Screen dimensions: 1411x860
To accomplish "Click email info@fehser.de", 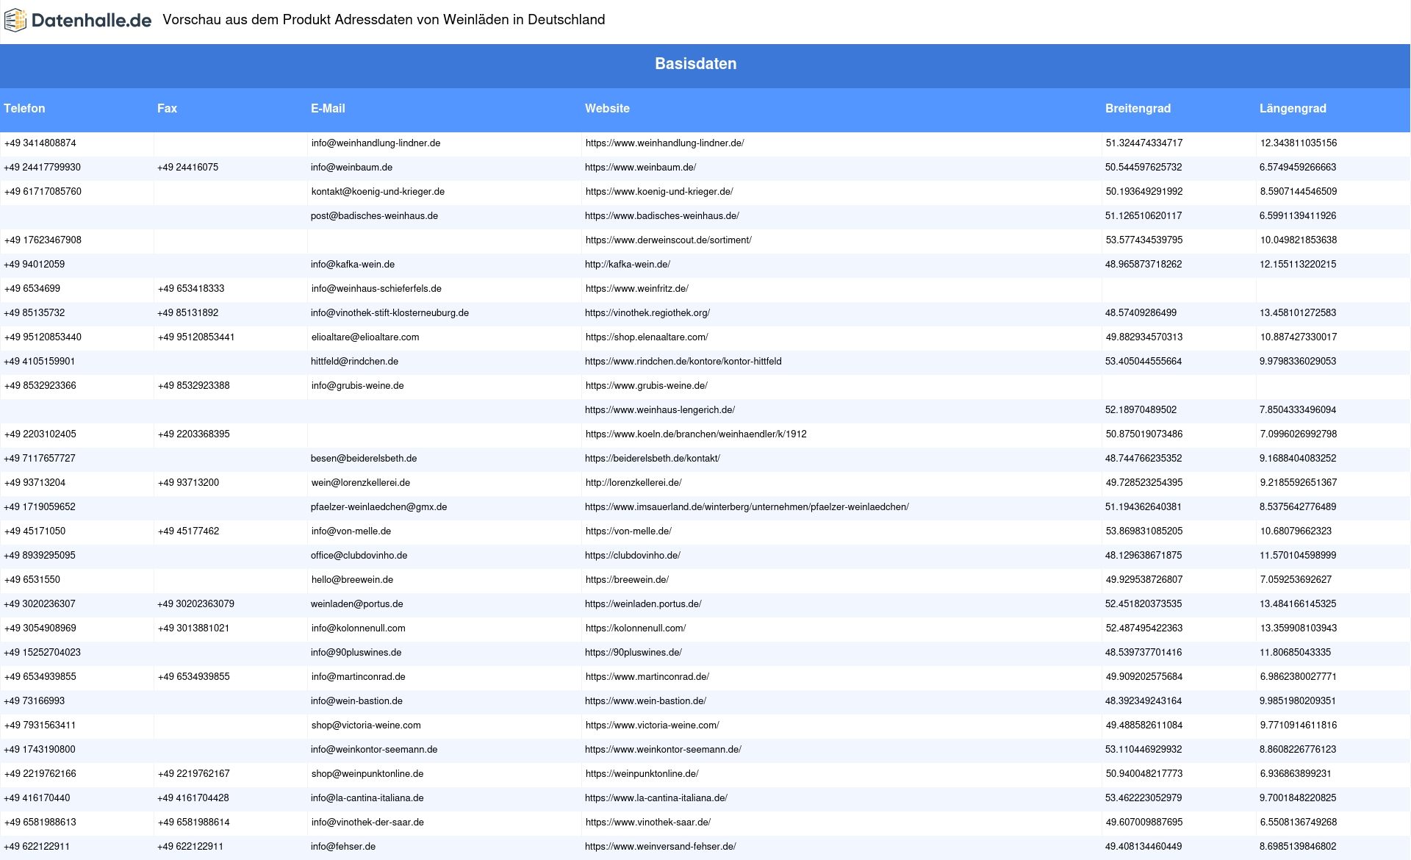I will click(343, 847).
